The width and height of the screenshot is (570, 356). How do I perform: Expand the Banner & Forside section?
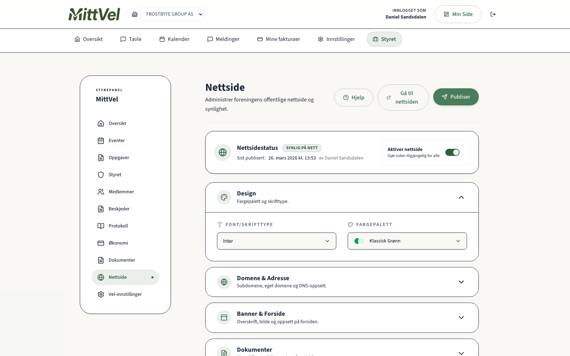pyautogui.click(x=461, y=318)
